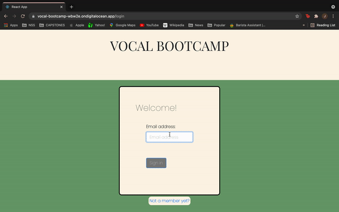Open the YouTube bookmark
The image size is (339, 212).
click(149, 25)
